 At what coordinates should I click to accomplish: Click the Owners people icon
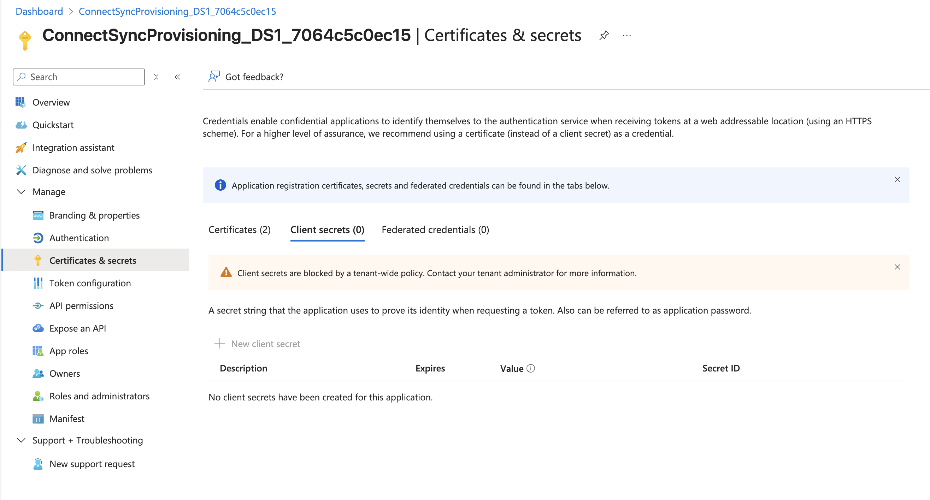point(38,373)
